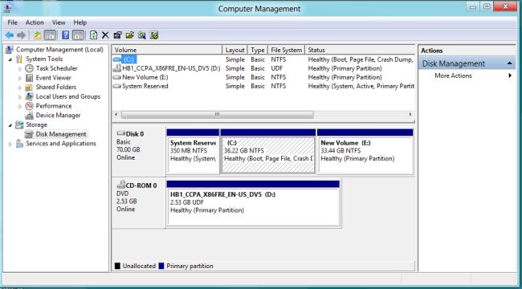Click the Event Viewer icon in tree
The image size is (522, 289).
[30, 78]
